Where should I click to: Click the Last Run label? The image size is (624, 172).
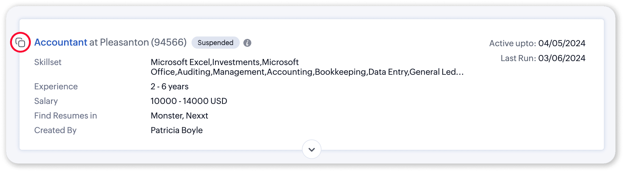coord(518,58)
